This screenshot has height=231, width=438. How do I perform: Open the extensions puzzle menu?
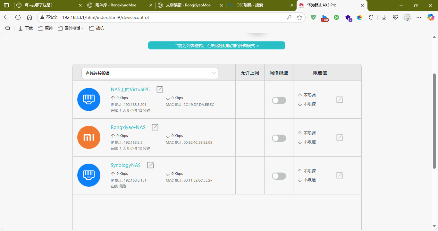click(371, 17)
